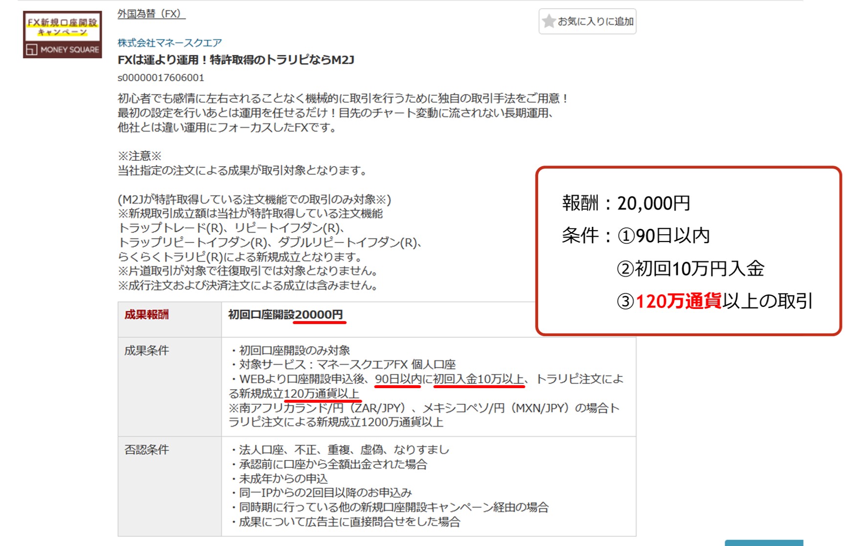Click the title FXは運より運用！特許取得のトラリピならM2J
Screen dimensions: 860x546
pos(236,60)
